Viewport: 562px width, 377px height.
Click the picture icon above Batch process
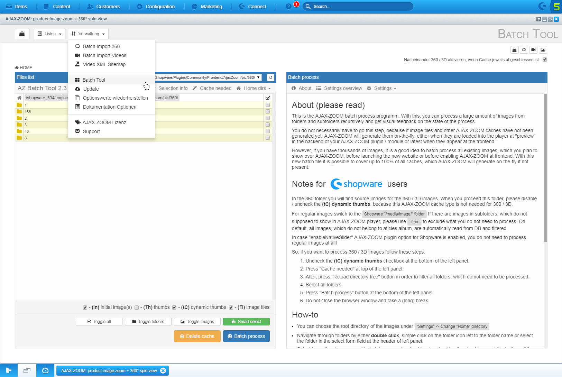(543, 50)
